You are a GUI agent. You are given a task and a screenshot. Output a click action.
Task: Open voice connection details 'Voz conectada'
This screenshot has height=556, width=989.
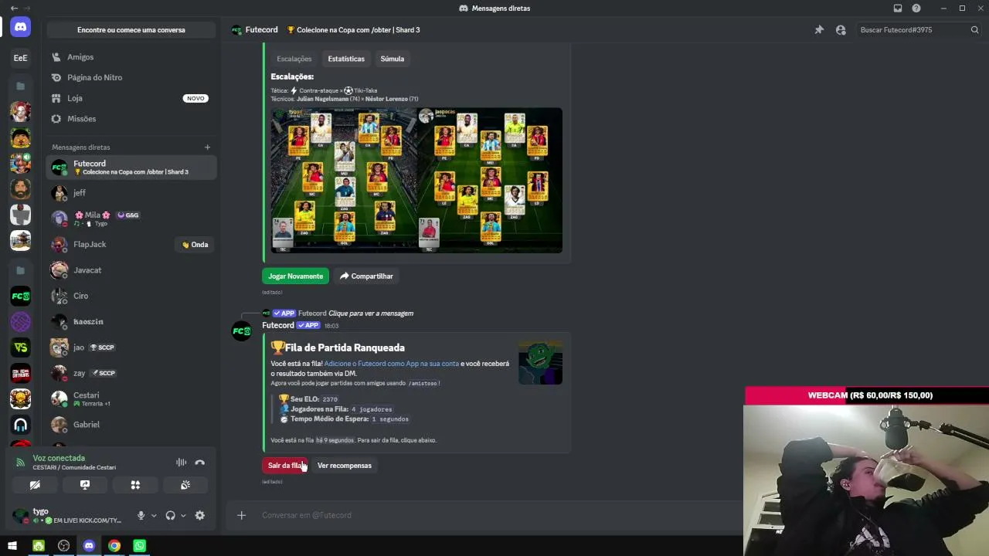(59, 458)
